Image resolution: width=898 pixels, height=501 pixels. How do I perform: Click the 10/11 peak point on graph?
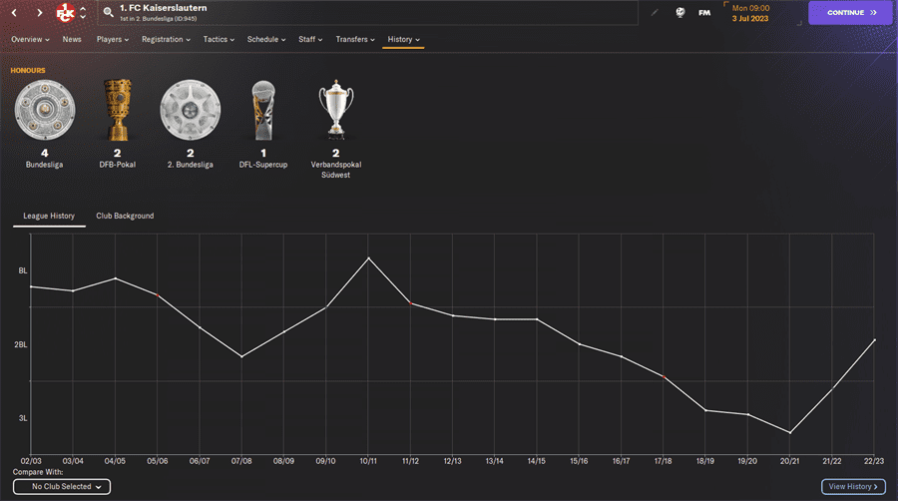[369, 258]
